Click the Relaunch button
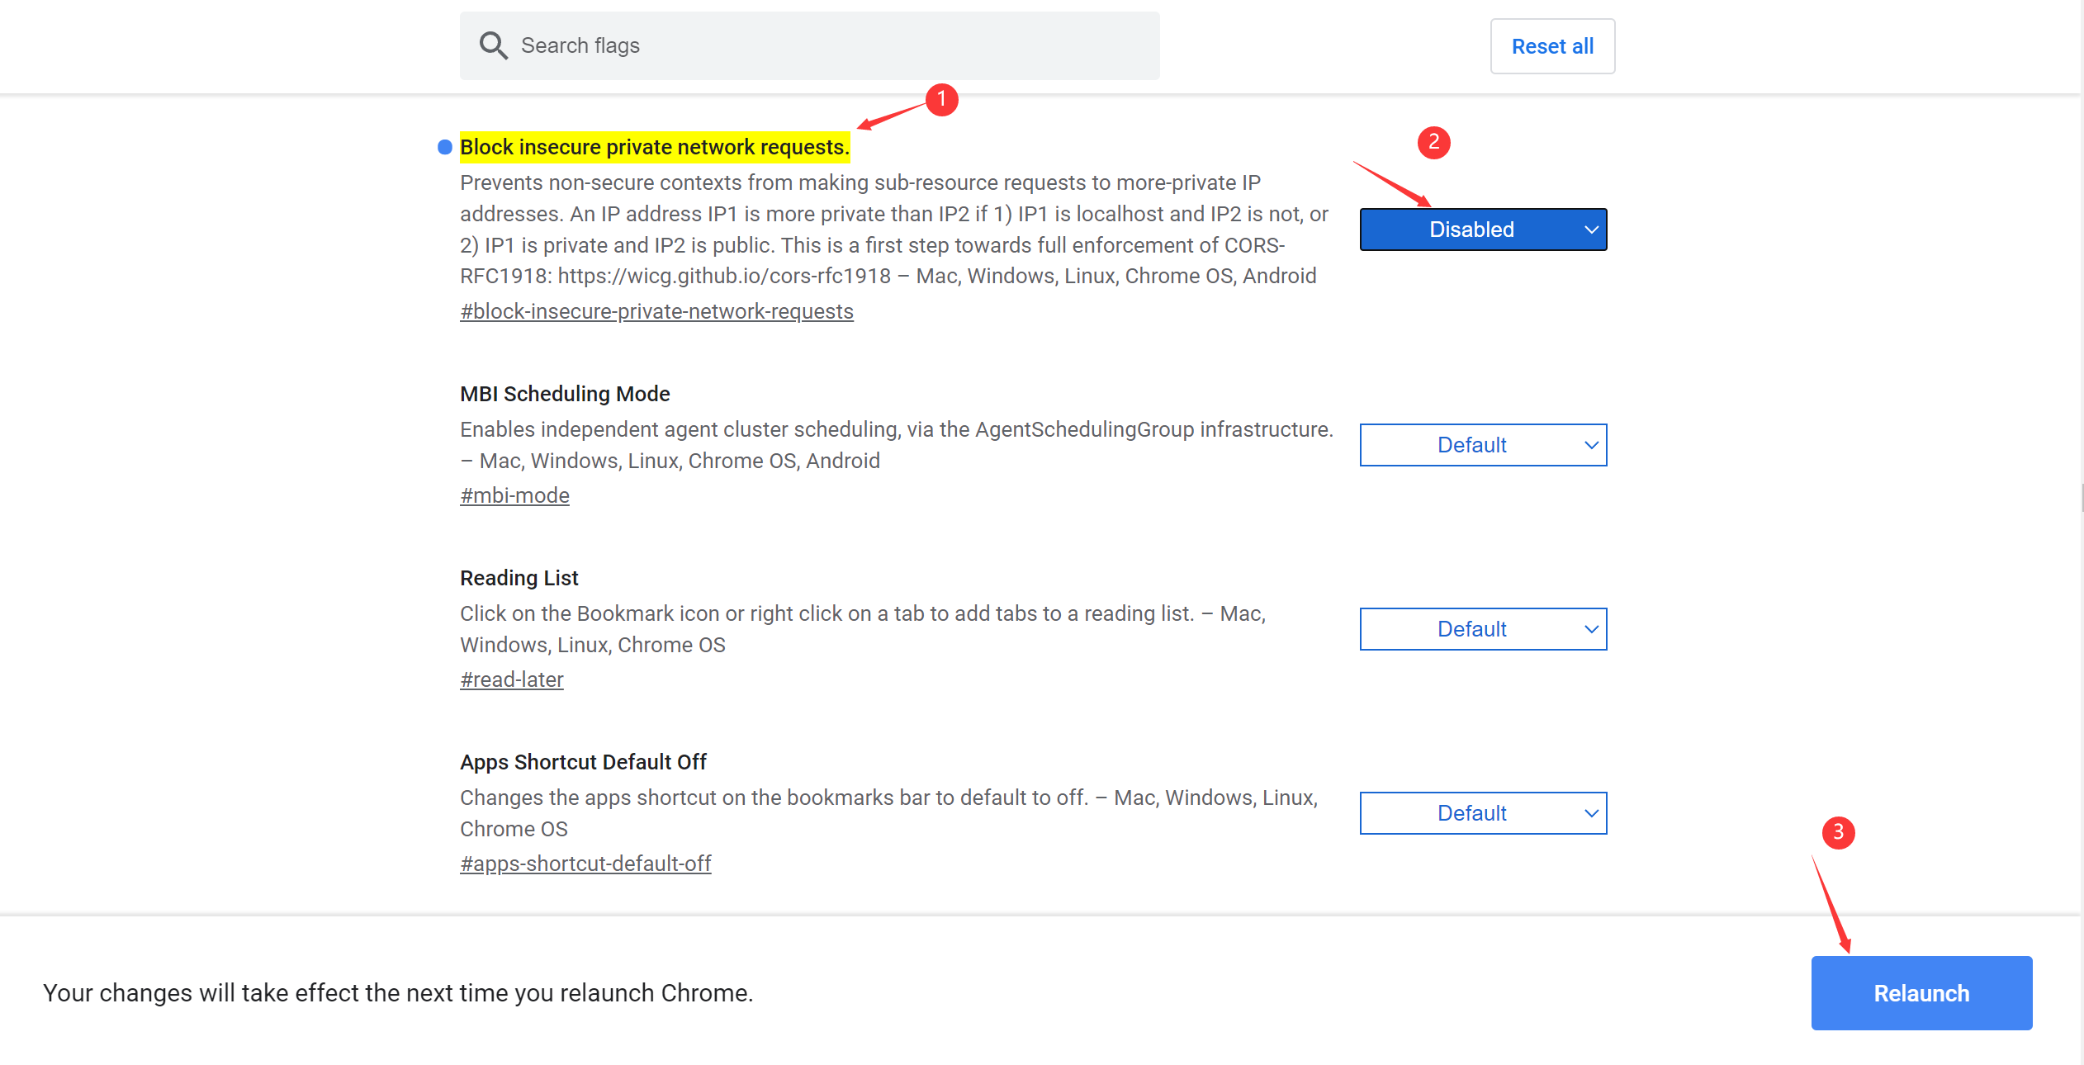 click(1921, 993)
